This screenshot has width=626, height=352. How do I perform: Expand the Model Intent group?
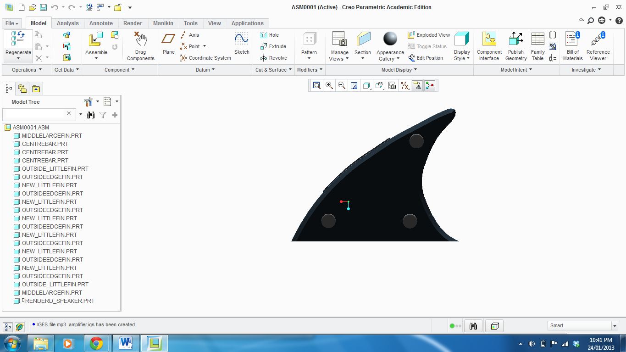516,70
